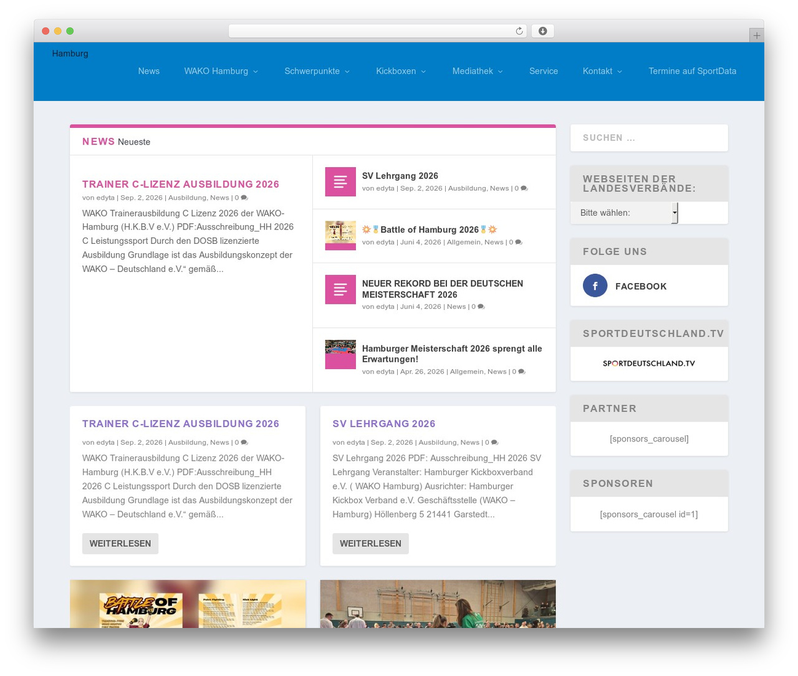Open Battle of Hamburg banner image card
798x676 pixels.
click(x=188, y=604)
